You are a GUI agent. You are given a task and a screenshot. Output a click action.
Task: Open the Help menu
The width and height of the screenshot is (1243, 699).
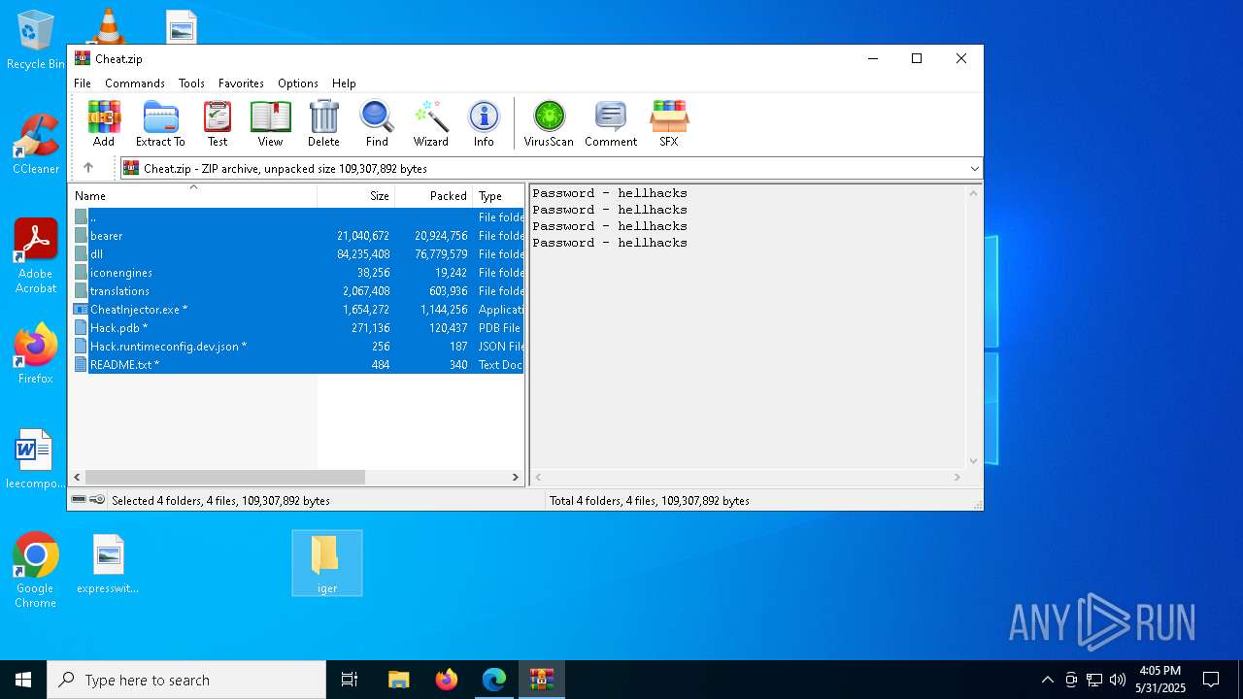(344, 83)
